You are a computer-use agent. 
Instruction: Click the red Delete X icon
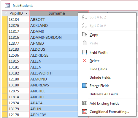pos(85,60)
